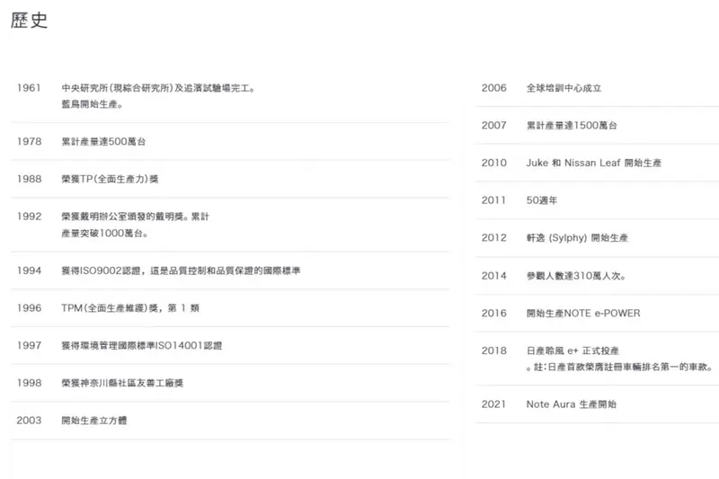Click the text 50週年
Screen dimensions: 719x479
(x=542, y=200)
